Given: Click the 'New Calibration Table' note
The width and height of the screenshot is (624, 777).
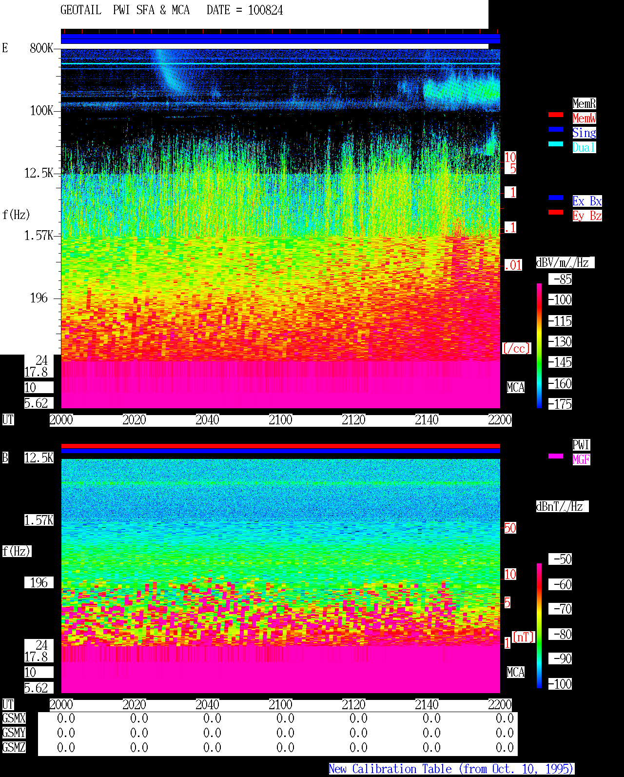Looking at the screenshot, I should 451,769.
